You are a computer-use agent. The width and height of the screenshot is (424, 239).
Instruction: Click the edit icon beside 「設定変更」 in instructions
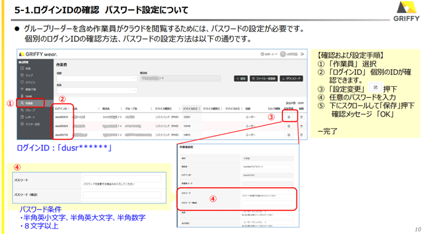click(375, 87)
